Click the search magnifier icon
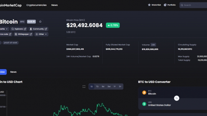 pos(182,5)
